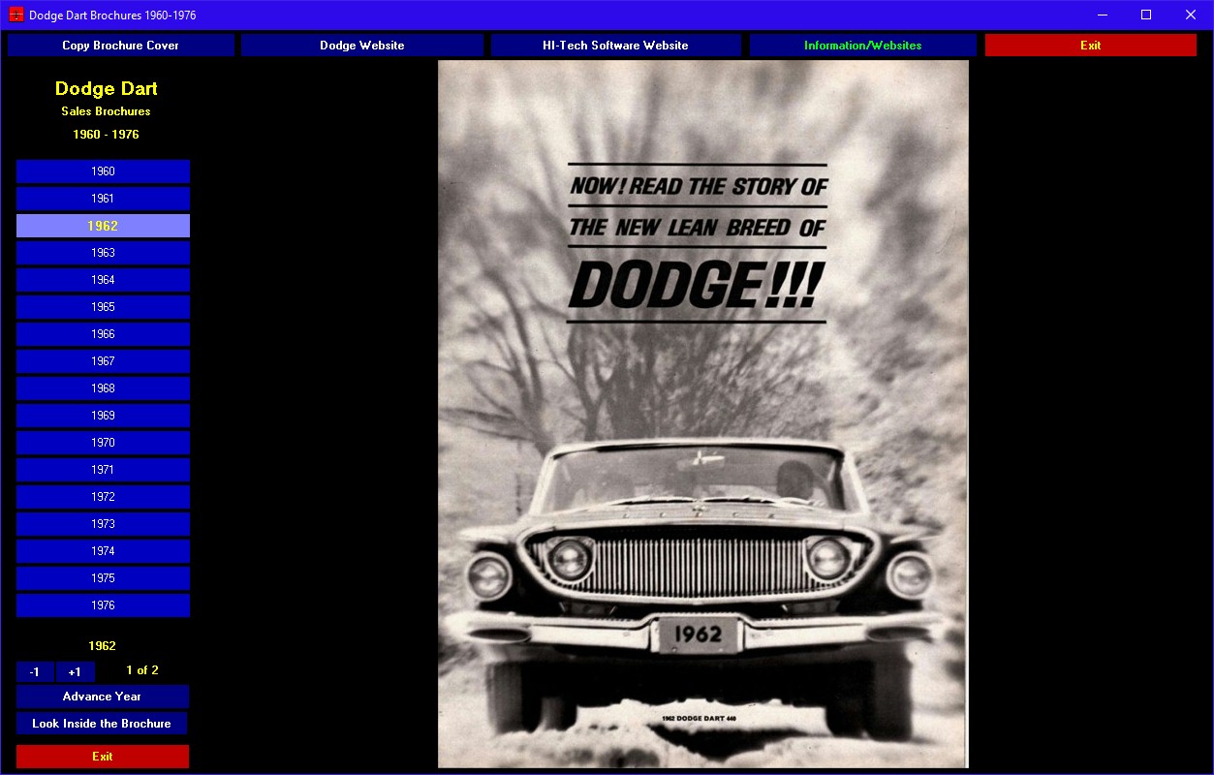The width and height of the screenshot is (1214, 775).
Task: Maximize the Dodge Dart Brochures window
Action: (x=1146, y=15)
